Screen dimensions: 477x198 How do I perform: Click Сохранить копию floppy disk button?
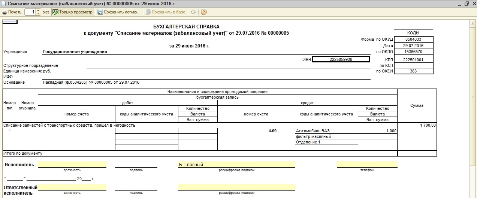[x=119, y=12]
